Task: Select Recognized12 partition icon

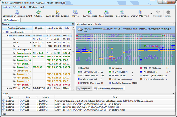Action: tap(14, 78)
